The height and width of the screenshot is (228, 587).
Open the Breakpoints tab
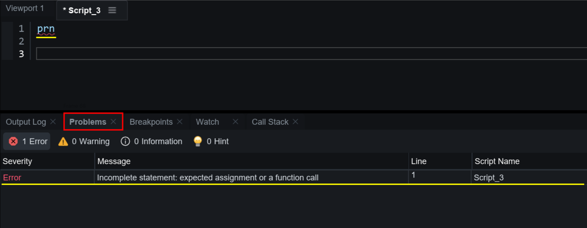pyautogui.click(x=151, y=122)
